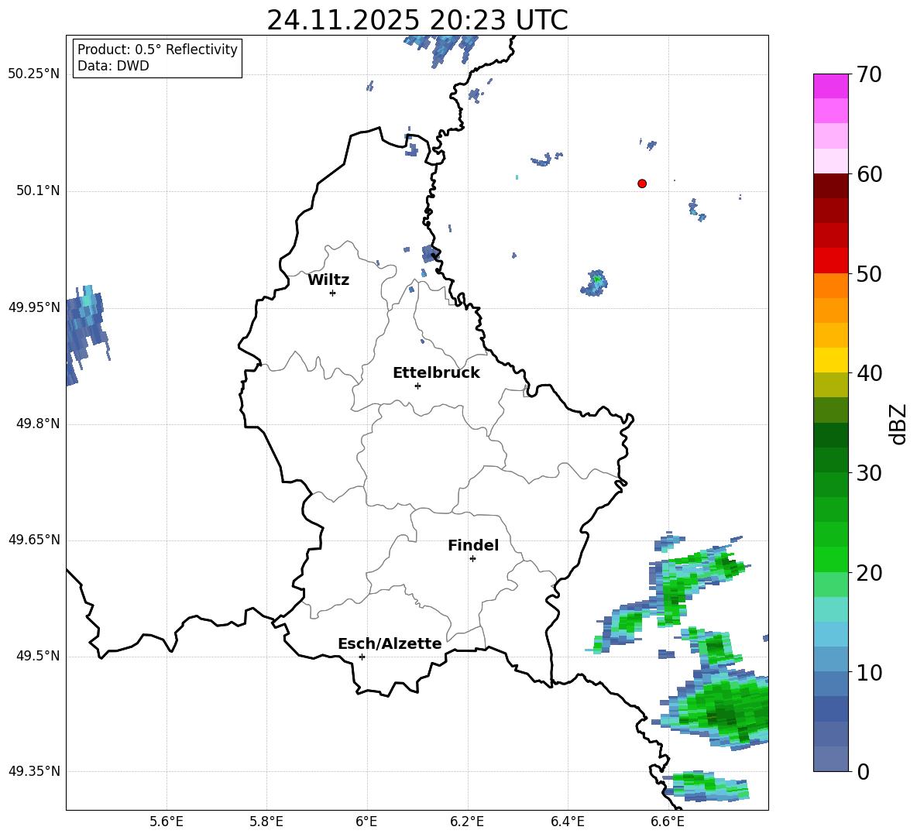Click the colorbar value 60
Screen dimensions: 917x837
point(870,174)
